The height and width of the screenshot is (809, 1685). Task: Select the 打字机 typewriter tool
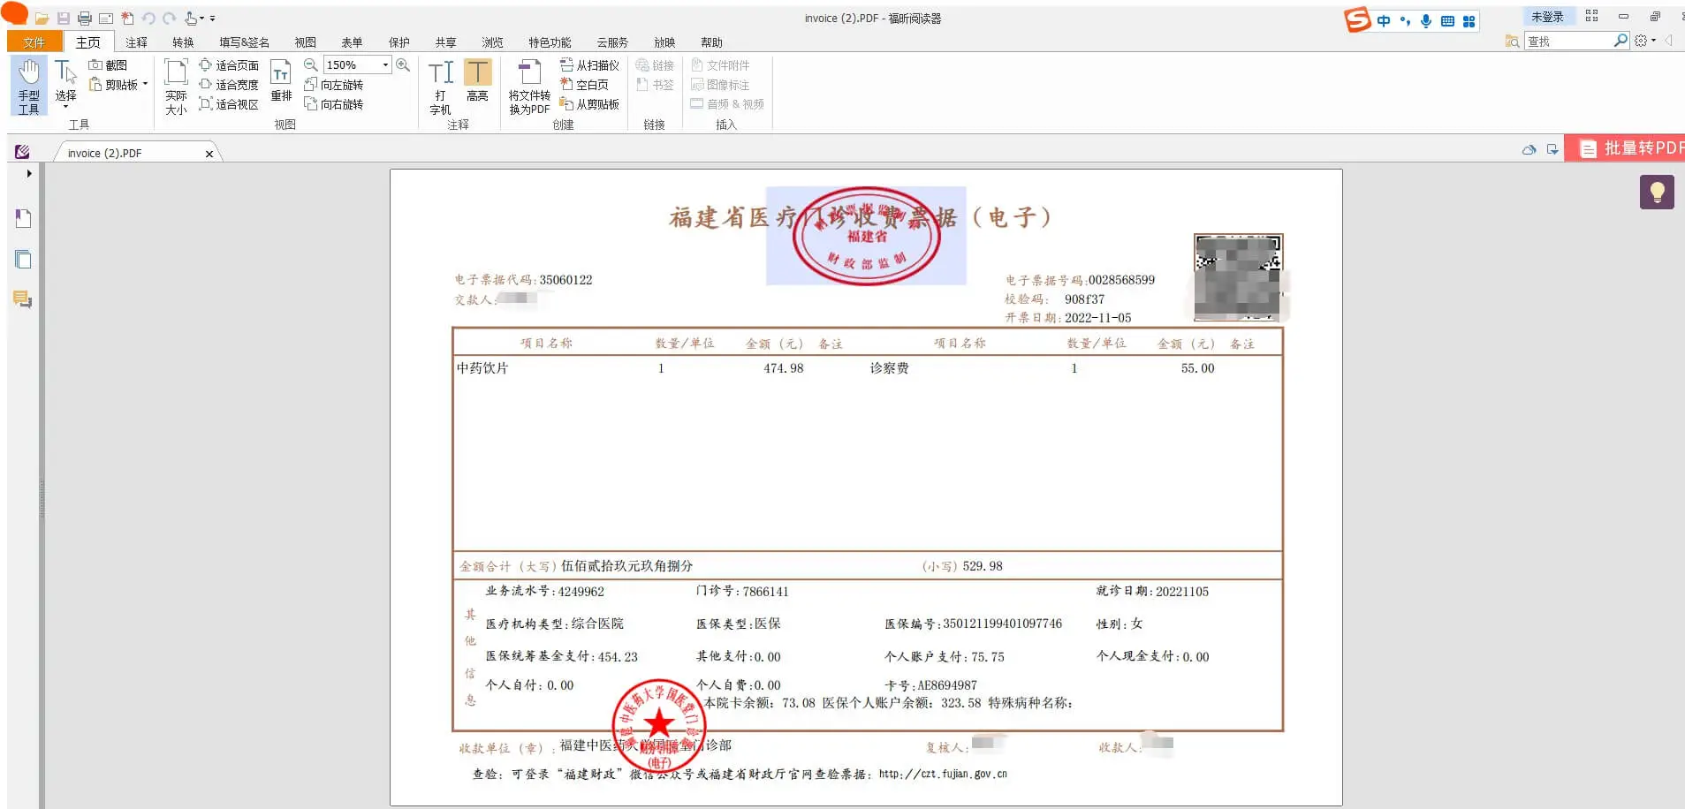click(x=440, y=87)
